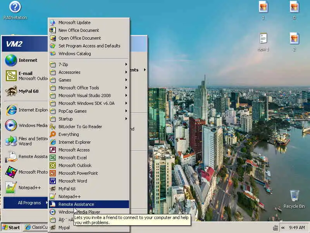Click the Microsoft Excel icon
The height and width of the screenshot is (233, 310).
click(x=53, y=158)
